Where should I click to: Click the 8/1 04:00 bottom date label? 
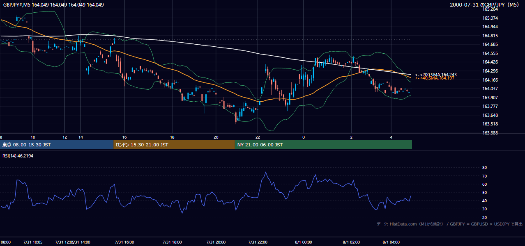pyautogui.click(x=391, y=242)
